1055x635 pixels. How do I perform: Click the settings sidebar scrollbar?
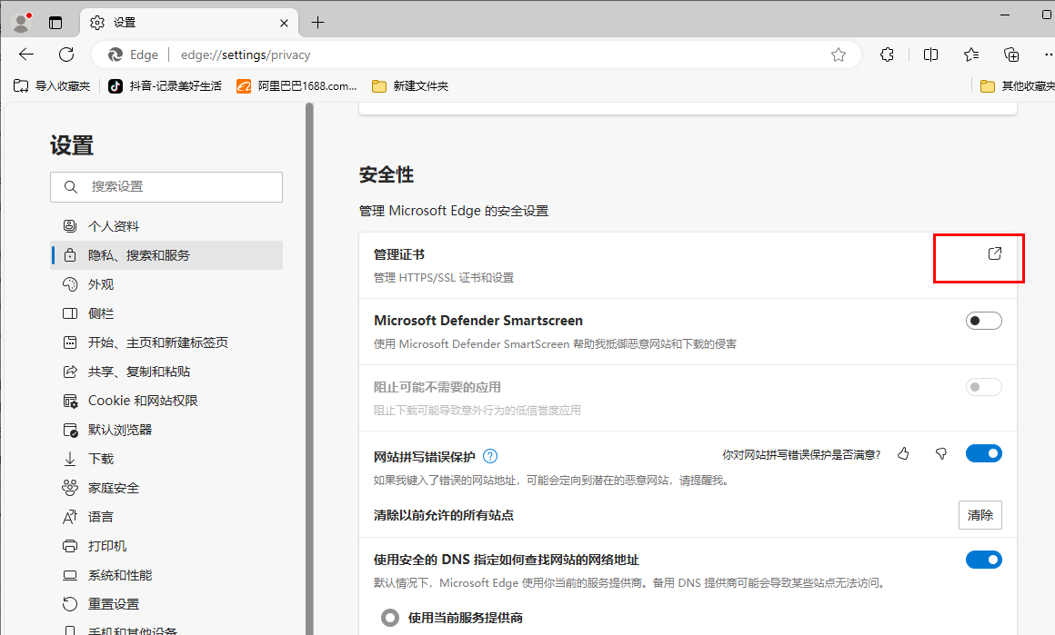click(x=309, y=368)
